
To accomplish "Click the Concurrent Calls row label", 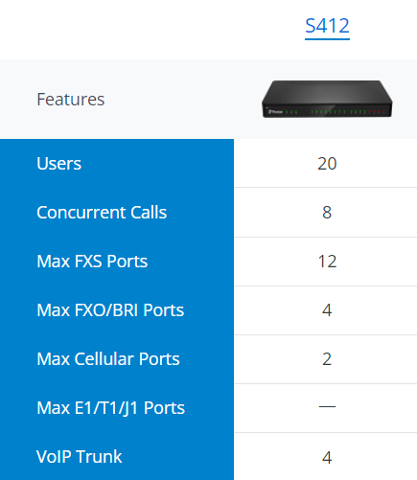I will click(x=102, y=213).
